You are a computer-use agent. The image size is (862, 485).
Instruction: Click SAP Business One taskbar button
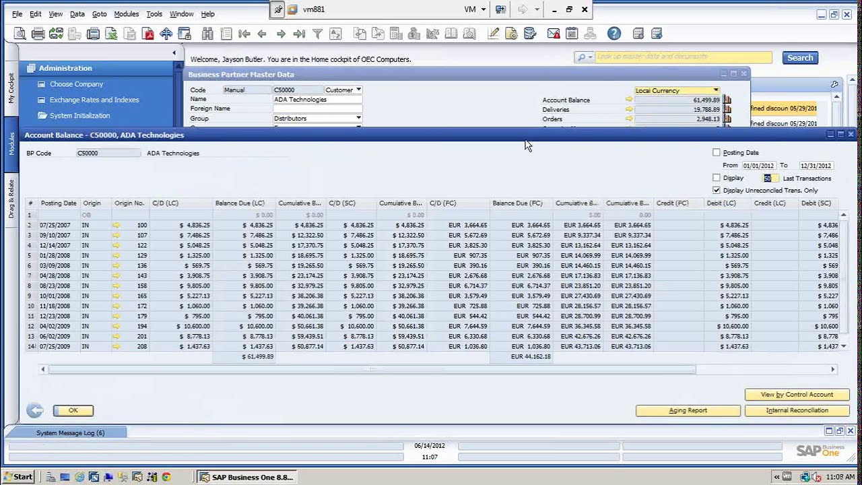(x=247, y=477)
